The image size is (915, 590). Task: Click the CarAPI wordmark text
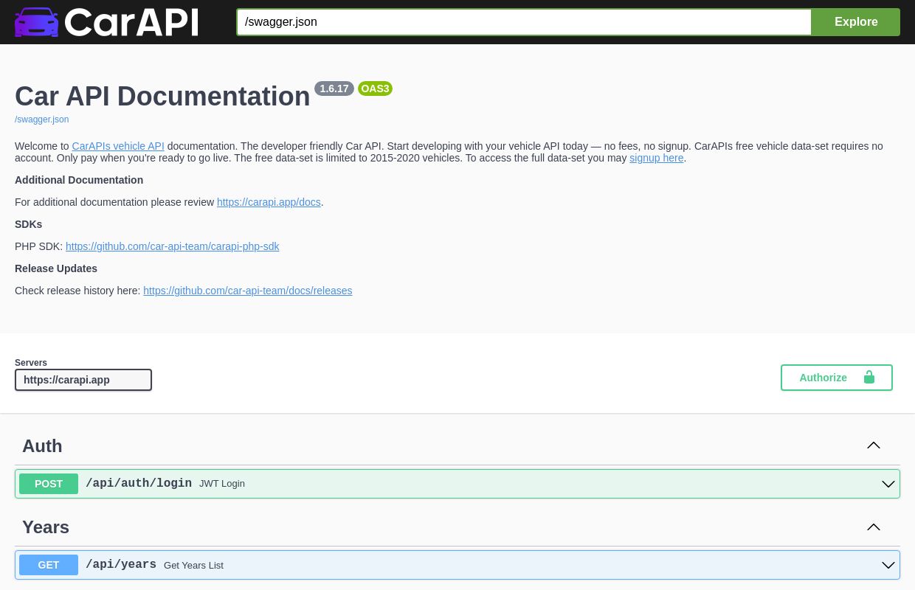coord(131,22)
